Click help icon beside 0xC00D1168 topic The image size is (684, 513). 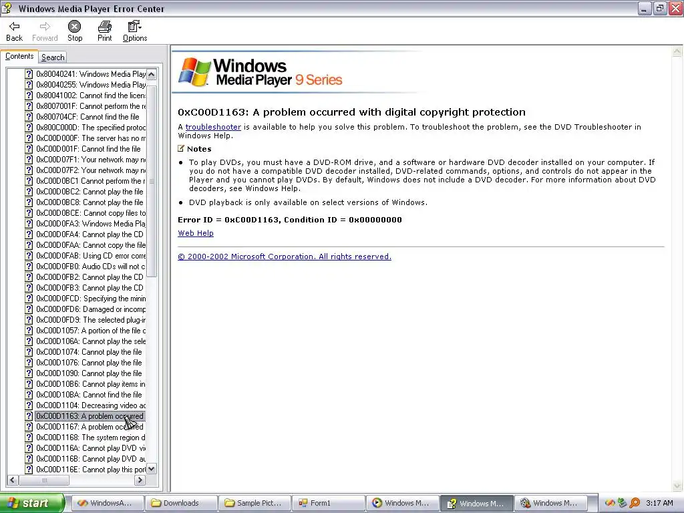29,438
